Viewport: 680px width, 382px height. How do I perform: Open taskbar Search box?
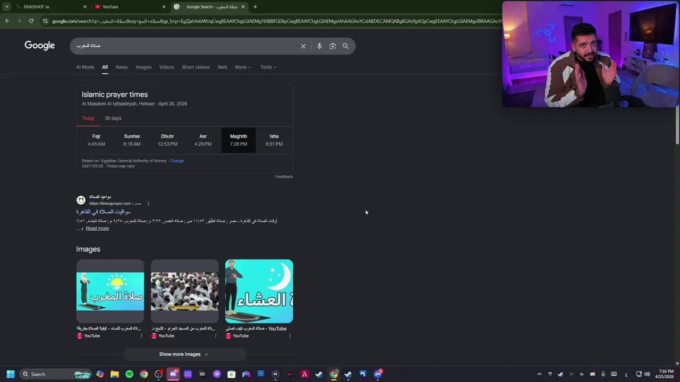click(56, 374)
